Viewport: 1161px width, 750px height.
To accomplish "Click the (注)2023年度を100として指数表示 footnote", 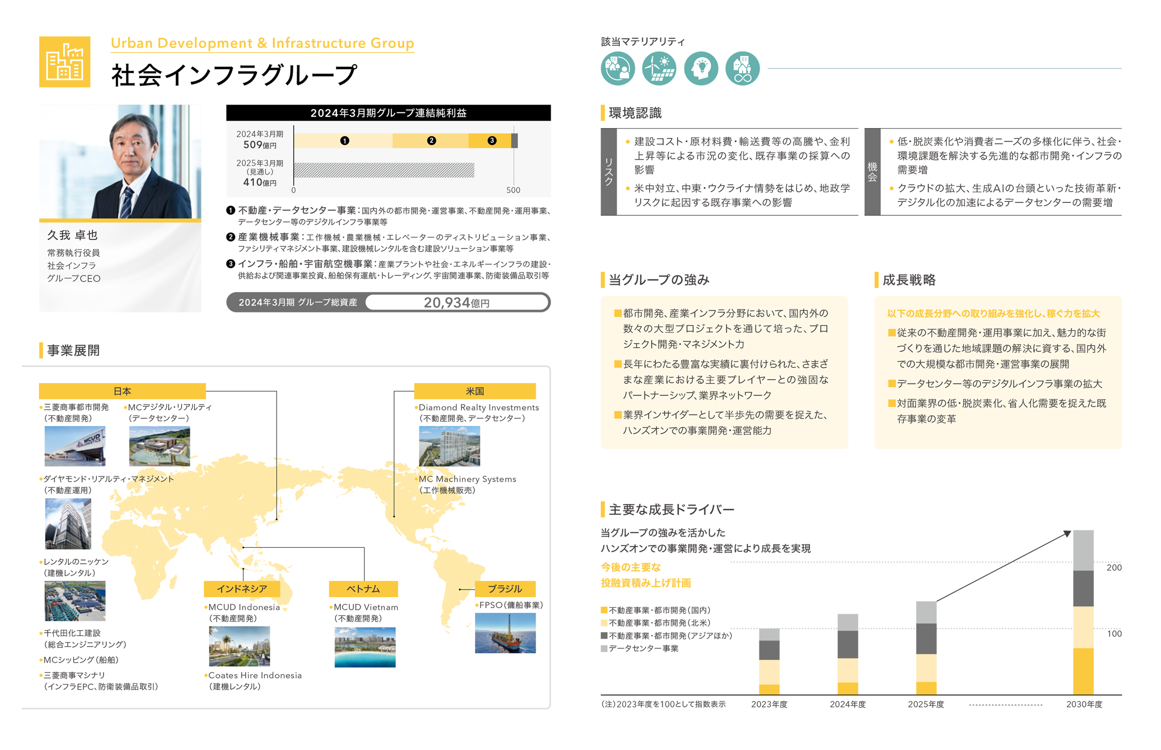I will click(x=663, y=704).
